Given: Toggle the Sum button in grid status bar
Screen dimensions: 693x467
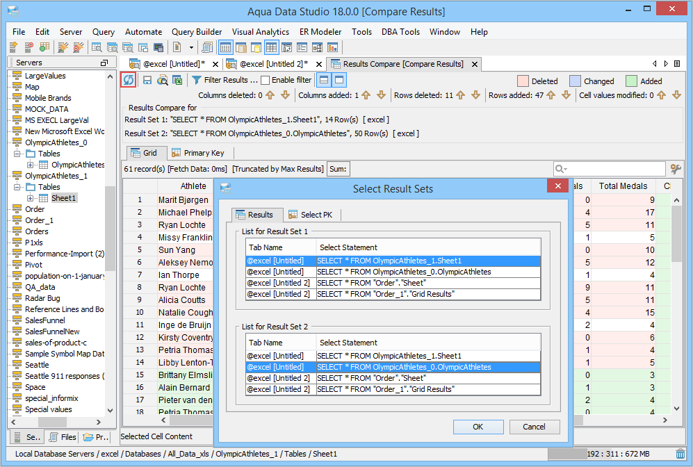Looking at the screenshot, I should click(x=338, y=169).
